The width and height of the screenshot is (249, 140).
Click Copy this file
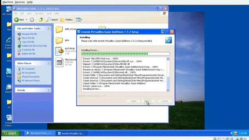(x=28, y=42)
